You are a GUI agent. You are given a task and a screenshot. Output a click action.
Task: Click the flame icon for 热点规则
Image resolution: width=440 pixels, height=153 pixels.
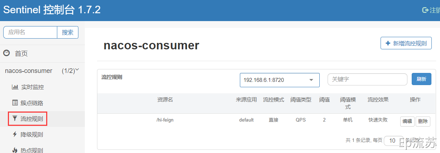(x=15, y=150)
